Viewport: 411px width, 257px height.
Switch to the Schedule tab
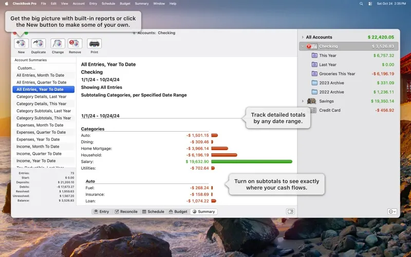[153, 212]
